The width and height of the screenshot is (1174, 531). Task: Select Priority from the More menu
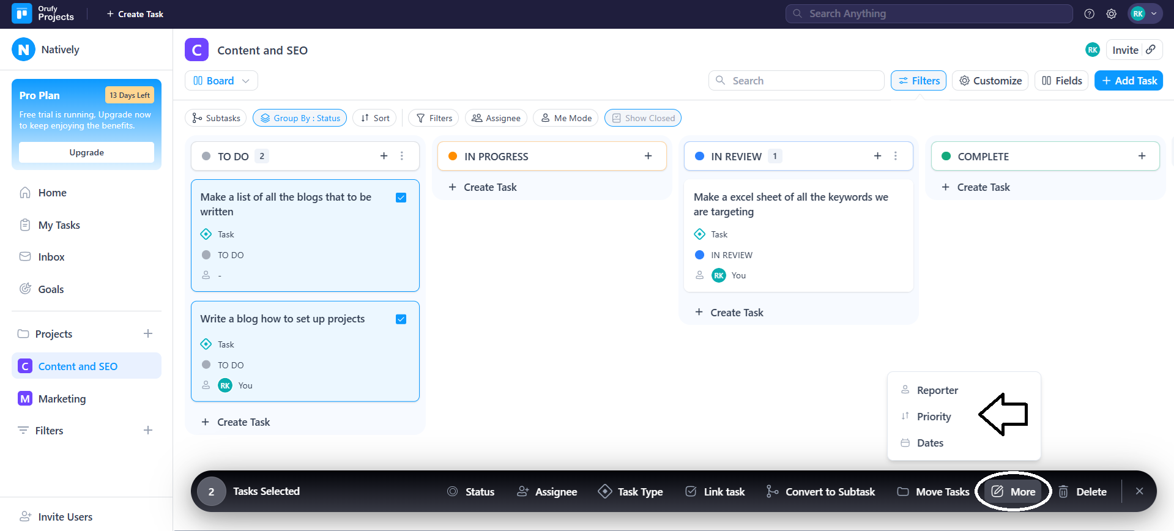934,417
